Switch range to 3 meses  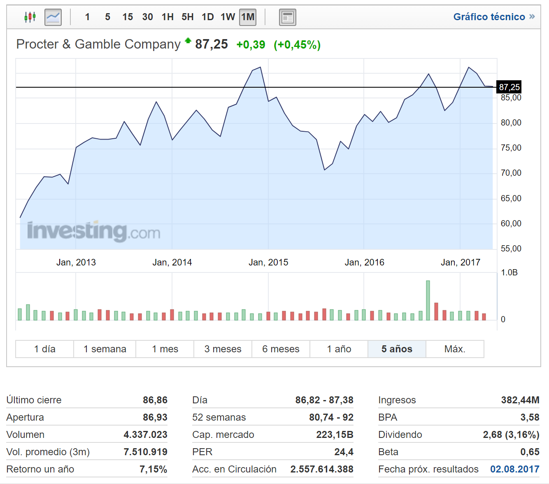click(x=223, y=349)
